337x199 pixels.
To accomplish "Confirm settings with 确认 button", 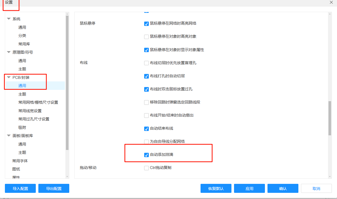I will coord(283,188).
